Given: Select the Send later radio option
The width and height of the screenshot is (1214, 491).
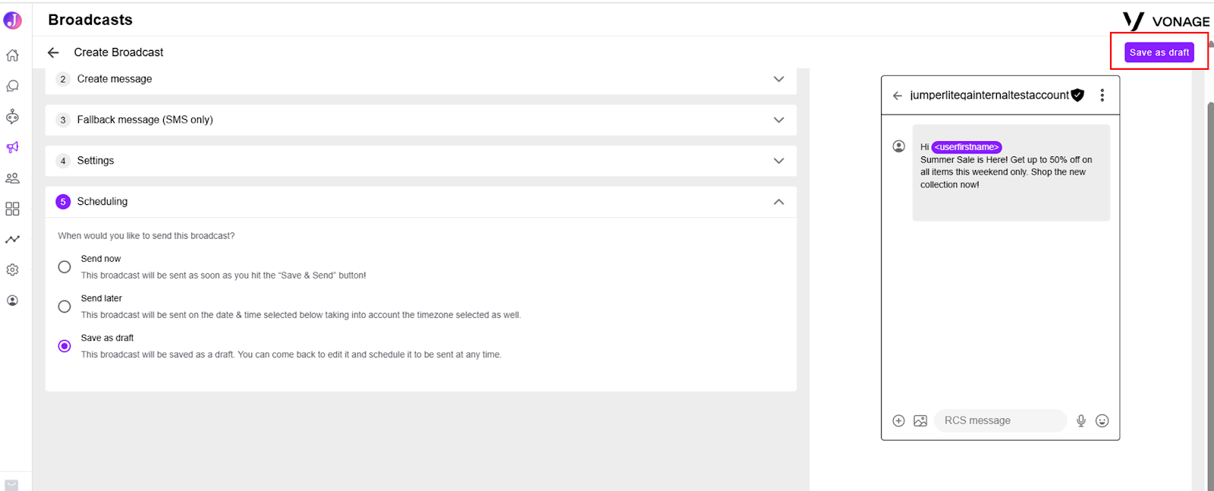Looking at the screenshot, I should pos(64,307).
